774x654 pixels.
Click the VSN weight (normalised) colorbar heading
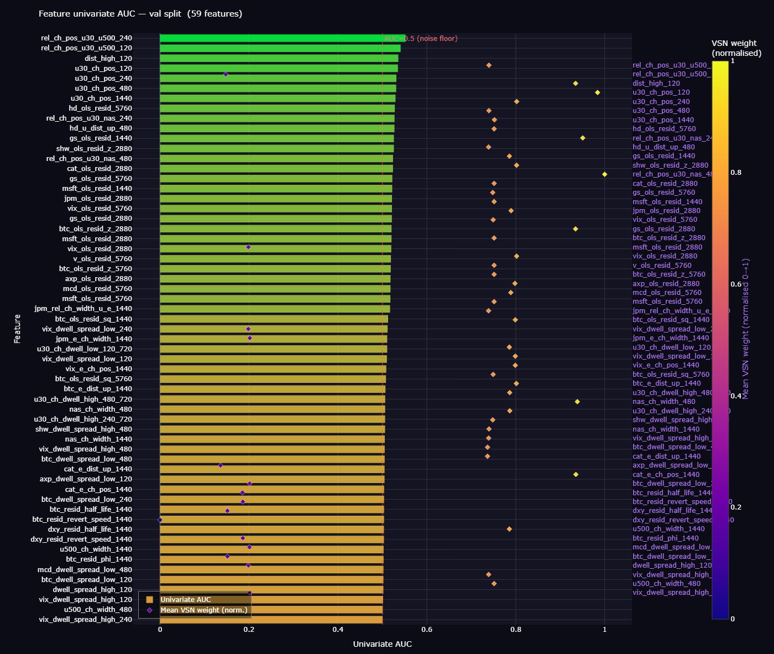click(735, 48)
